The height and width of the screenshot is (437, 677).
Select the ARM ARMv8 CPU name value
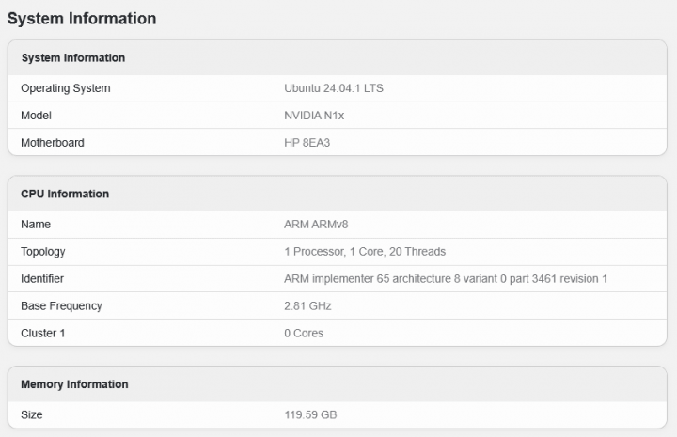316,225
